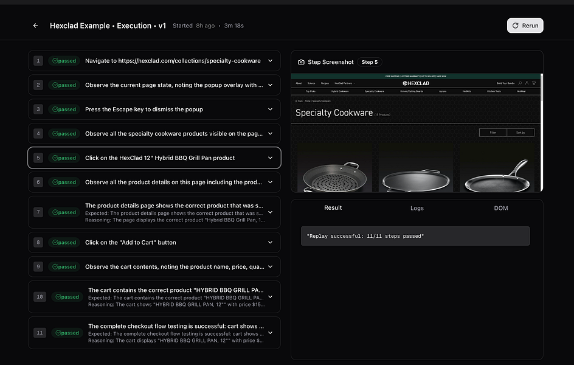Image resolution: width=574 pixels, height=365 pixels.
Task: Click the passed badge of step 11
Action: coord(67,333)
